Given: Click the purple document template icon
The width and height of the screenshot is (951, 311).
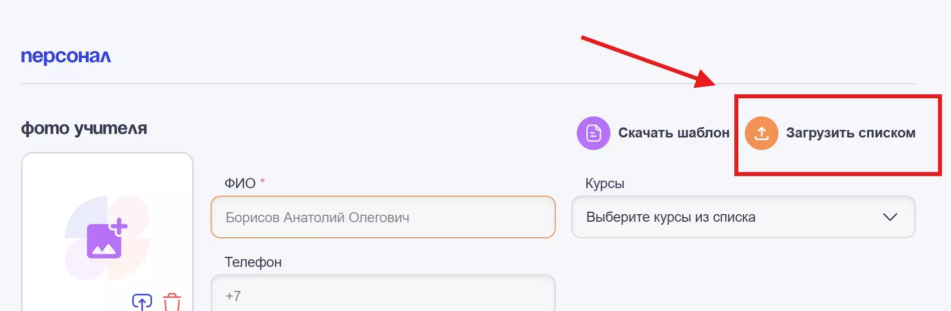Looking at the screenshot, I should pos(593,133).
